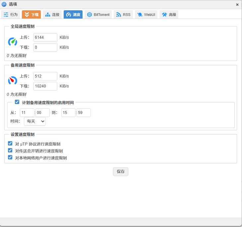
Task: Open the 高级 (Advanced) tab
Action: [x=169, y=15]
